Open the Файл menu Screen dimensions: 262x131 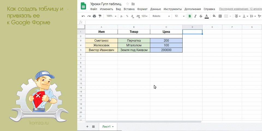pyautogui.click(x=94, y=9)
